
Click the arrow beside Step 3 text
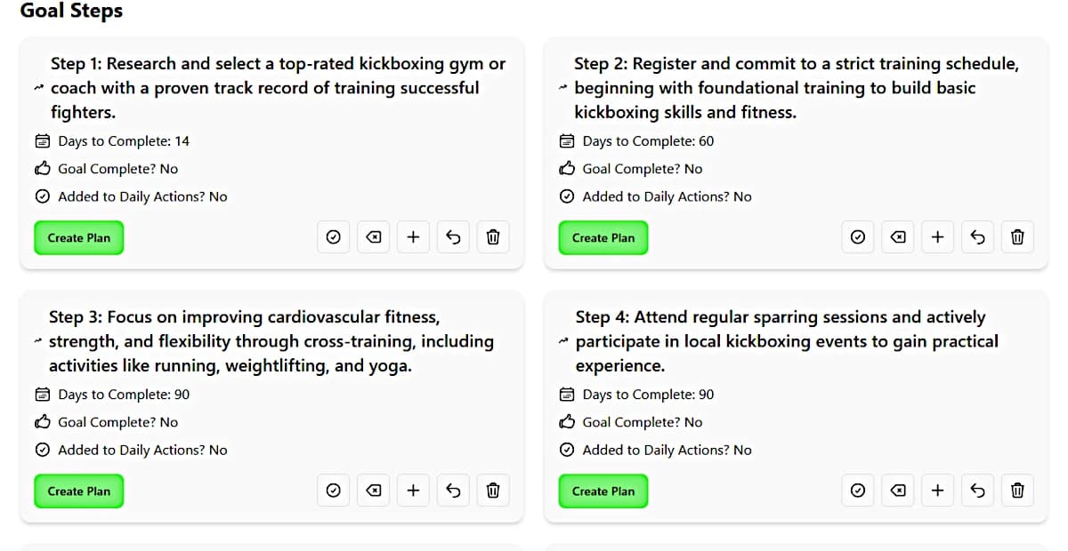tap(38, 342)
